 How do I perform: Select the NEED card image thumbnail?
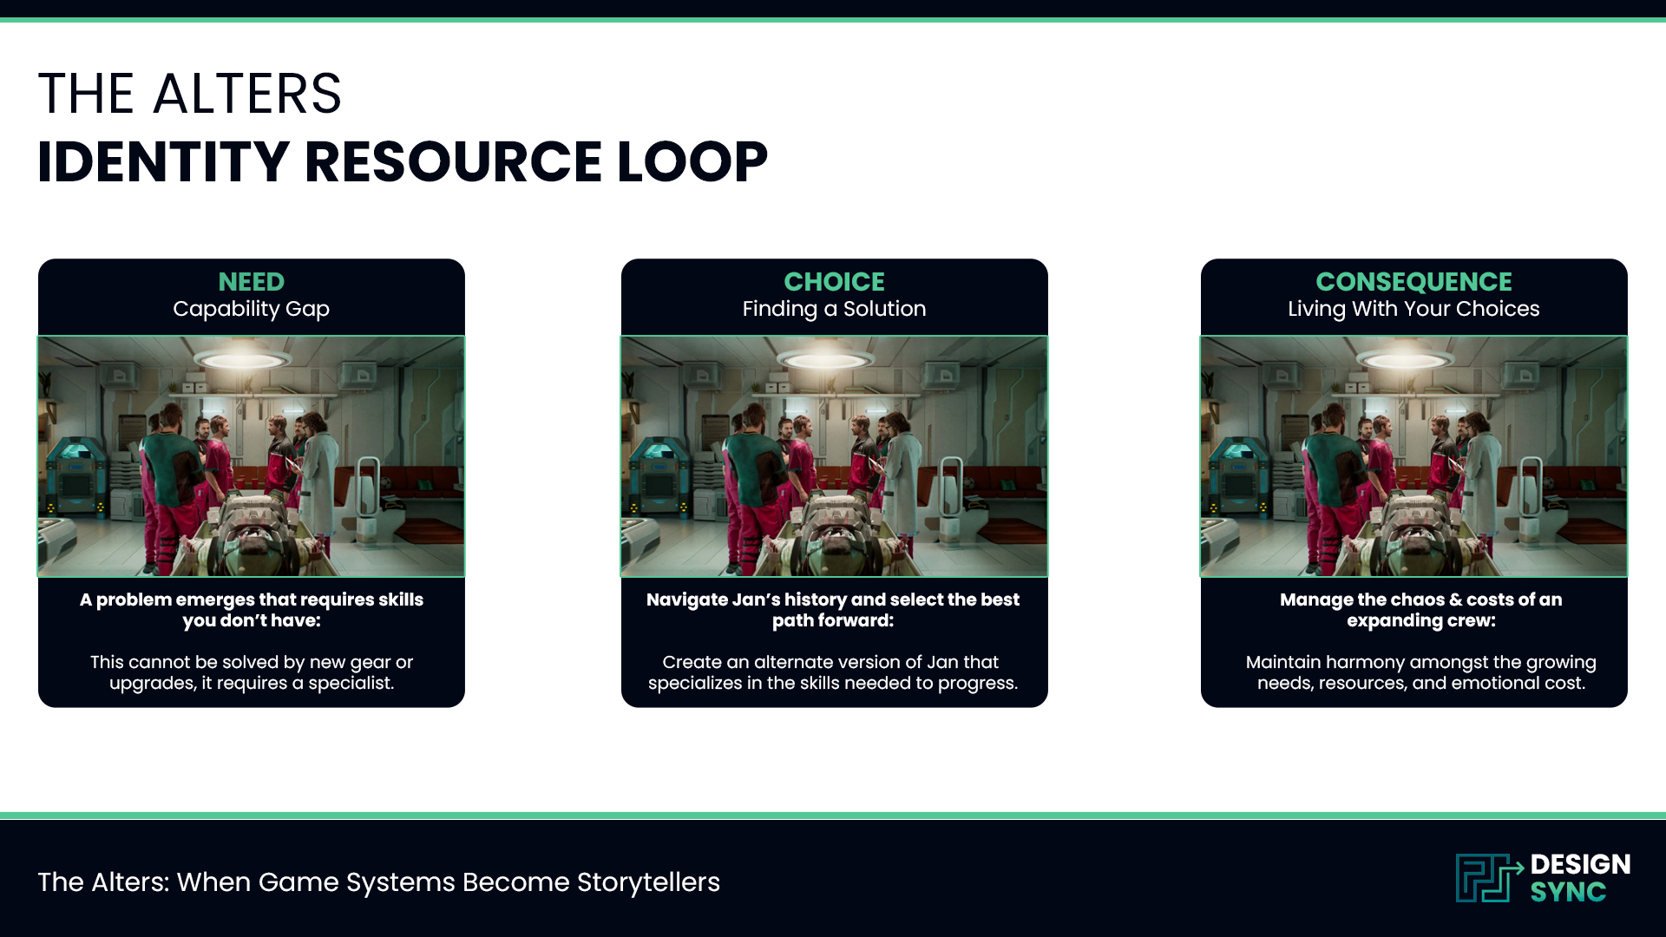251,455
